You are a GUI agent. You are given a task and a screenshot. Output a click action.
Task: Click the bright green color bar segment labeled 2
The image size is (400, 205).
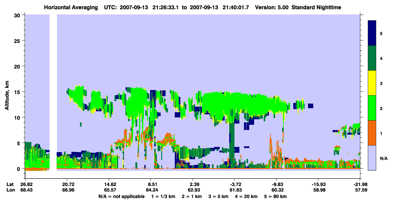point(372,108)
